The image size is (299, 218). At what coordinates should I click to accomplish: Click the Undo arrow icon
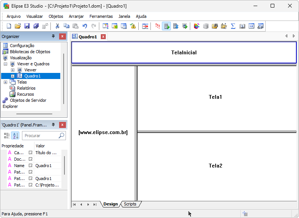(85, 26)
